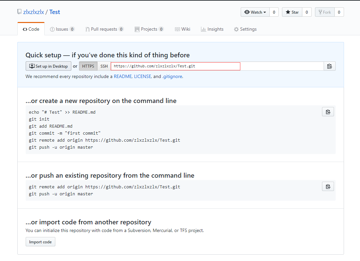Select the HTTPS protocol toggle
This screenshot has height=261, width=360.
coord(88,66)
